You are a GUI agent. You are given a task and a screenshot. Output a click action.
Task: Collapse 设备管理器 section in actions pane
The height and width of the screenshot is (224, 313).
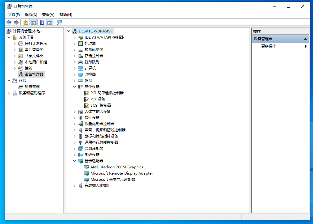(x=306, y=39)
